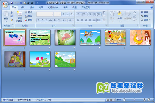Toggle Bold formatting

38,20
